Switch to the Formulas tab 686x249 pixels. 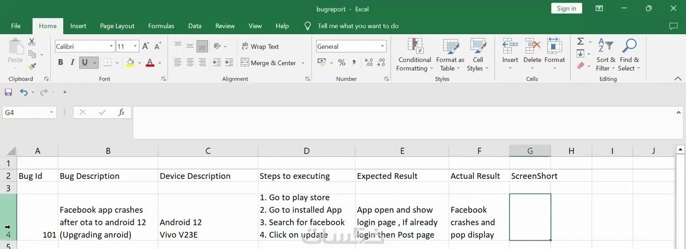tap(161, 26)
